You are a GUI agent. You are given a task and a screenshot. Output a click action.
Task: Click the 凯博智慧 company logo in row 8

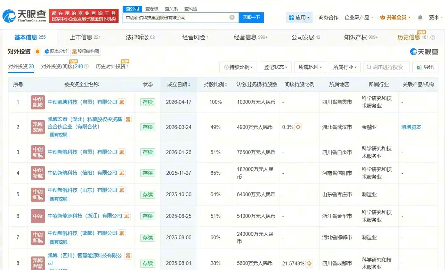click(x=38, y=263)
